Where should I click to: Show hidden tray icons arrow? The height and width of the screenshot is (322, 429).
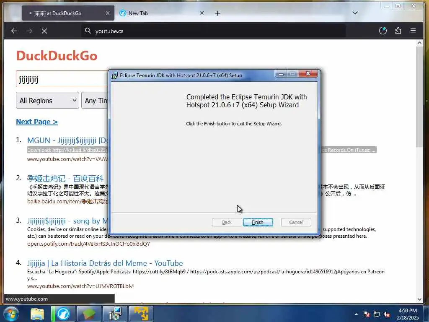click(356, 314)
